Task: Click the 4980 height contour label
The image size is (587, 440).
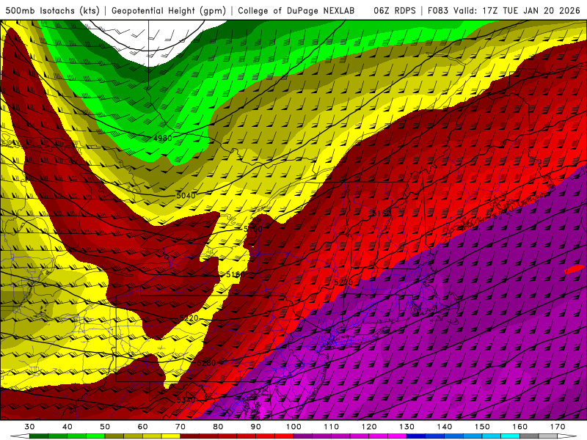Action: tap(162, 138)
